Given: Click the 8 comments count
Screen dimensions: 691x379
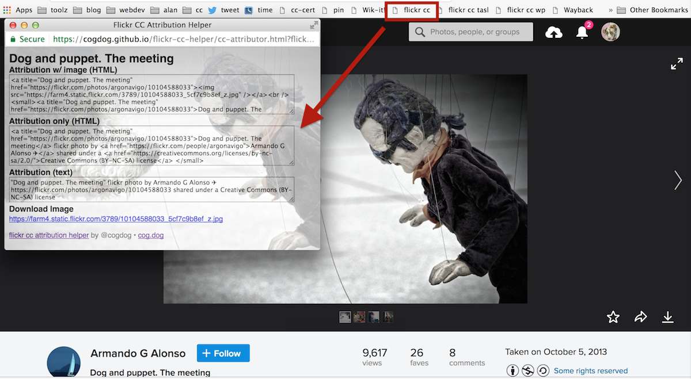Looking at the screenshot, I should (467, 357).
